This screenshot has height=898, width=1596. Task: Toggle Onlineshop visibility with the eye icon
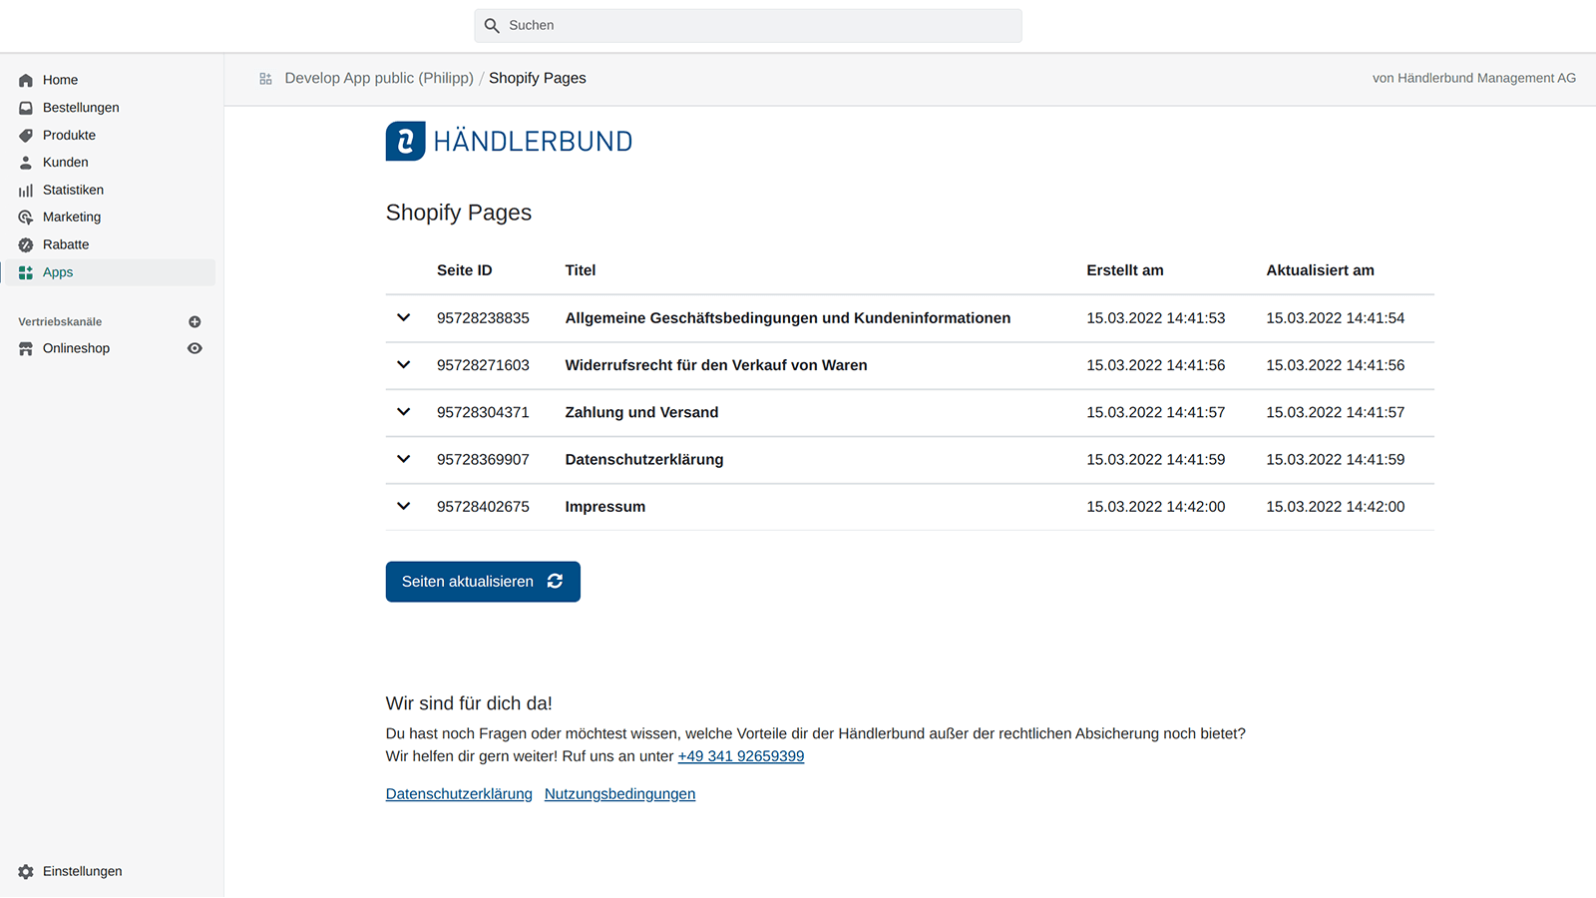(x=195, y=348)
